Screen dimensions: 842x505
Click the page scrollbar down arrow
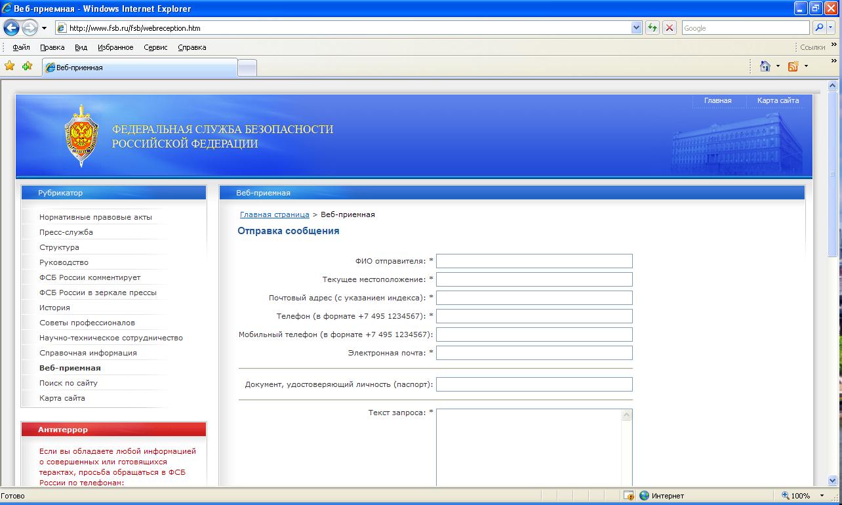[x=833, y=480]
